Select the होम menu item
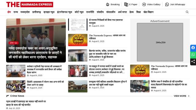The width and height of the screenshot is (196, 110). (x=9, y=12)
